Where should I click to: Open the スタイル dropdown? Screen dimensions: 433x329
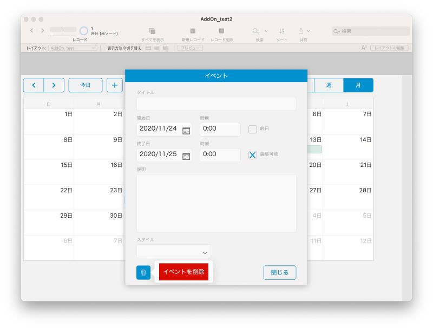tap(173, 252)
